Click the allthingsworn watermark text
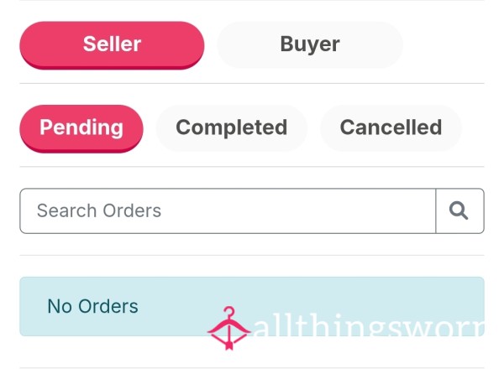This screenshot has height=374, width=504. point(369,325)
